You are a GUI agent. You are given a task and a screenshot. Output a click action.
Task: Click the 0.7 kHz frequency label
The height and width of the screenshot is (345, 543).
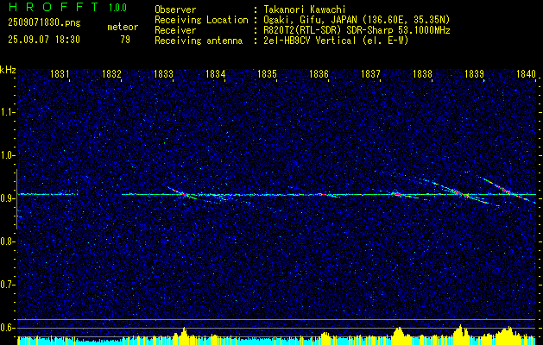click(x=7, y=285)
